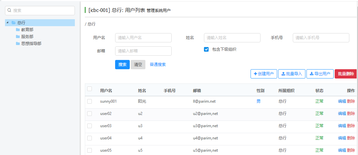Image resolution: width=358 pixels, height=155 pixels.
Task: Click the email ll@parim.net
Action: coord(204,101)
